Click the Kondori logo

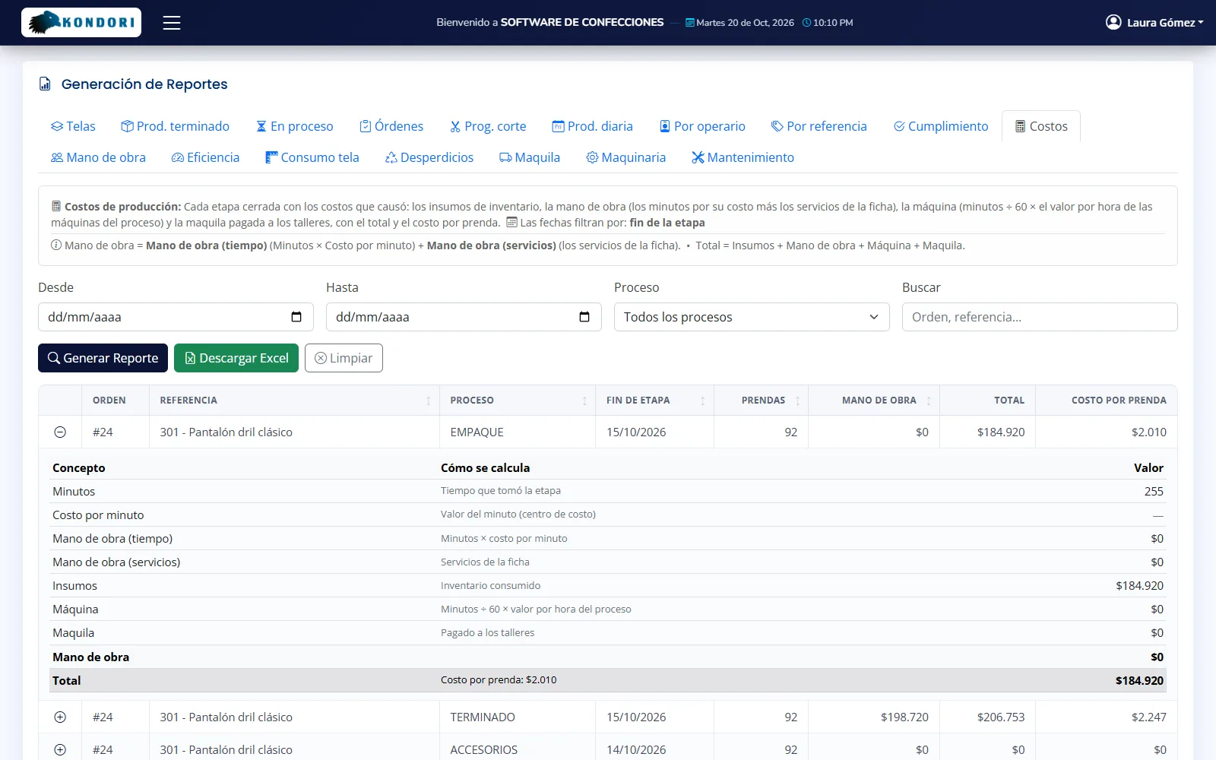[81, 23]
